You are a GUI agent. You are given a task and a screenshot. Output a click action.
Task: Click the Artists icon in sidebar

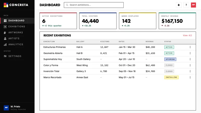[x=5, y=39]
